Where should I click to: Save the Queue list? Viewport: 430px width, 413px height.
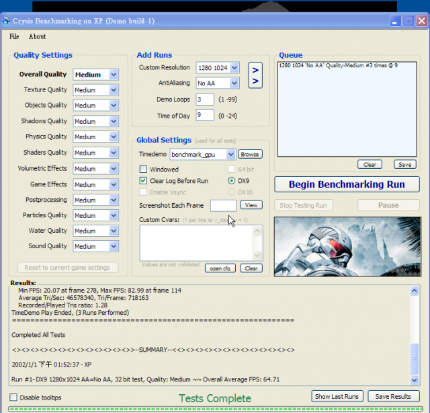click(x=404, y=165)
